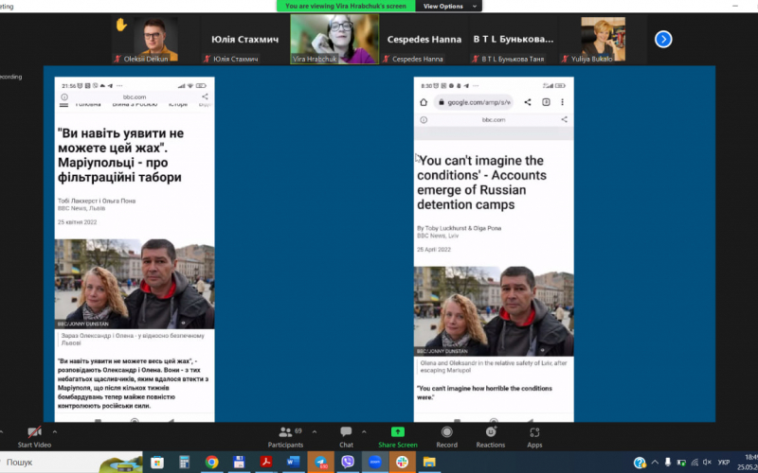Click 'You are viewing Vira Hrabchuk's screen' banner
Image resolution: width=758 pixels, height=473 pixels.
point(346,6)
